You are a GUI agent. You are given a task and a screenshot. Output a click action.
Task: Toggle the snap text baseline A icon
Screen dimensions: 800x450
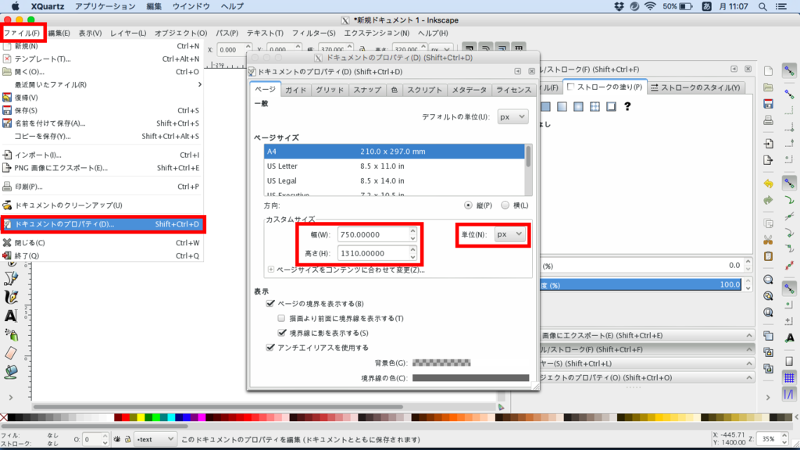coord(789,337)
